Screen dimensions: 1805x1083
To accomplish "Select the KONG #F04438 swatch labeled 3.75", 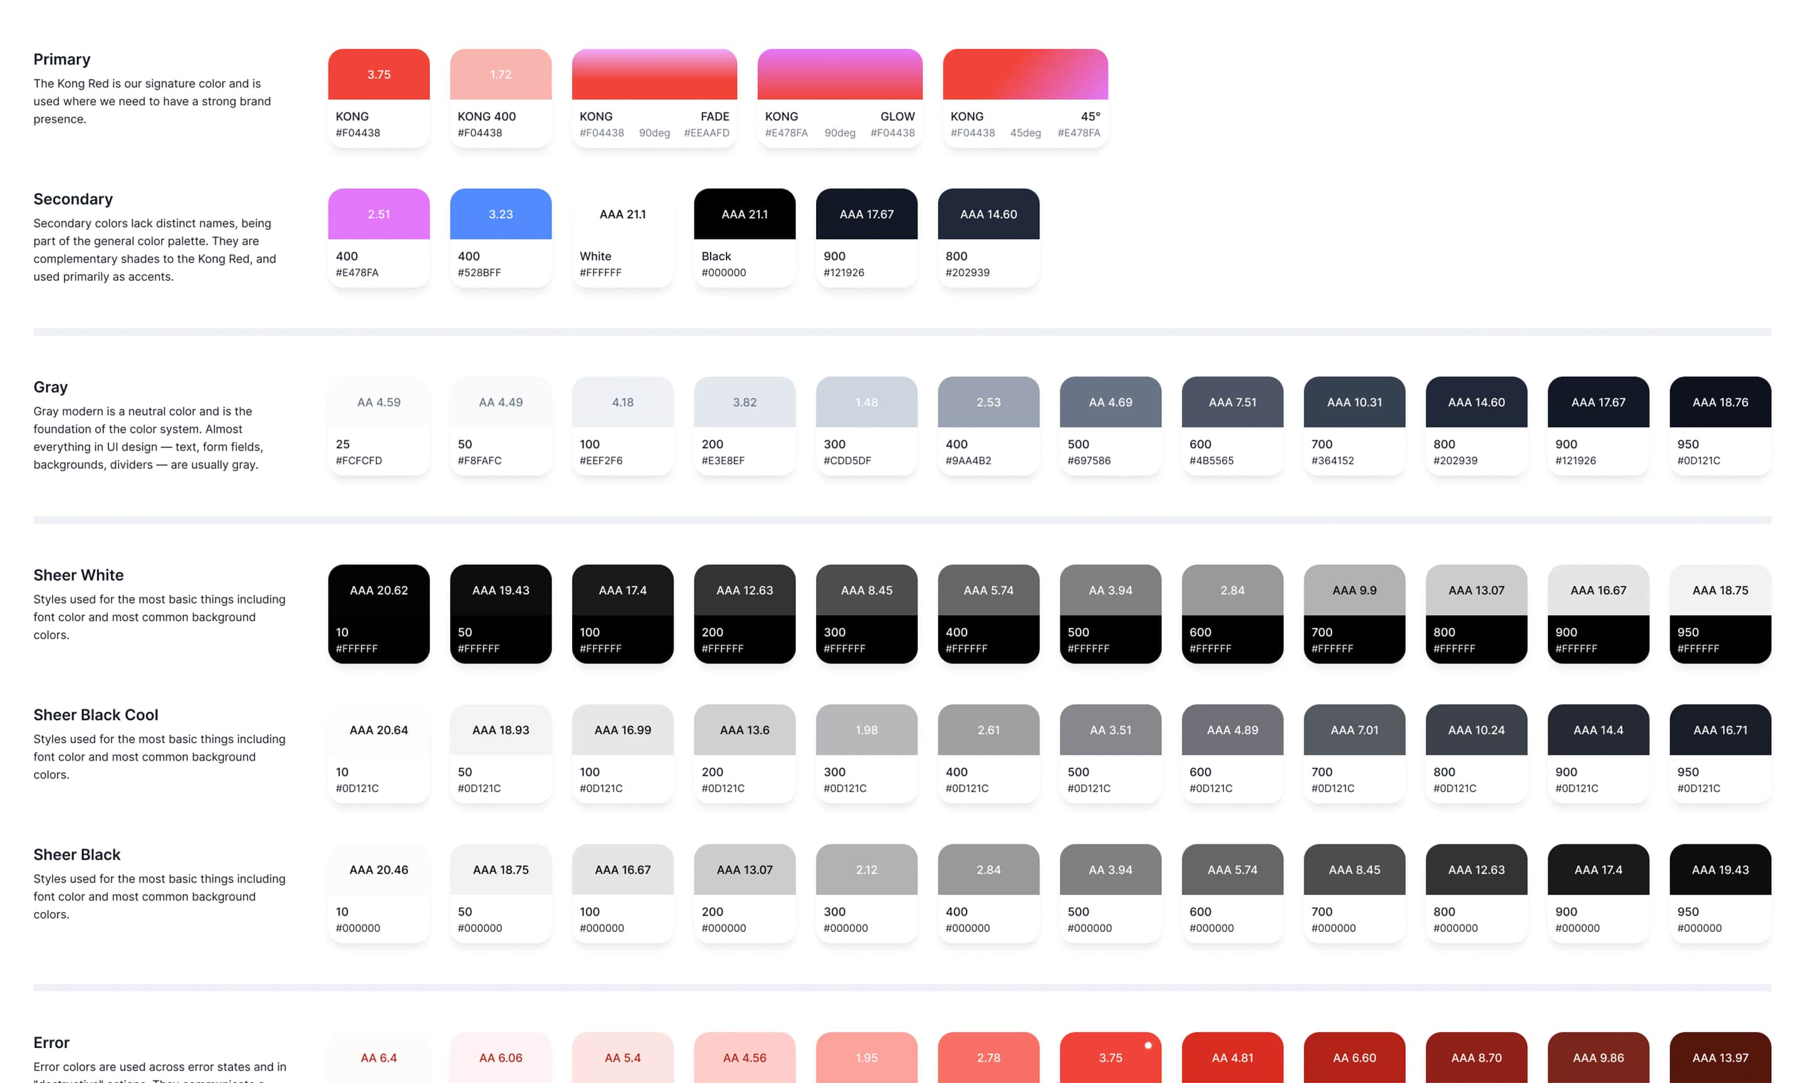I will (379, 98).
